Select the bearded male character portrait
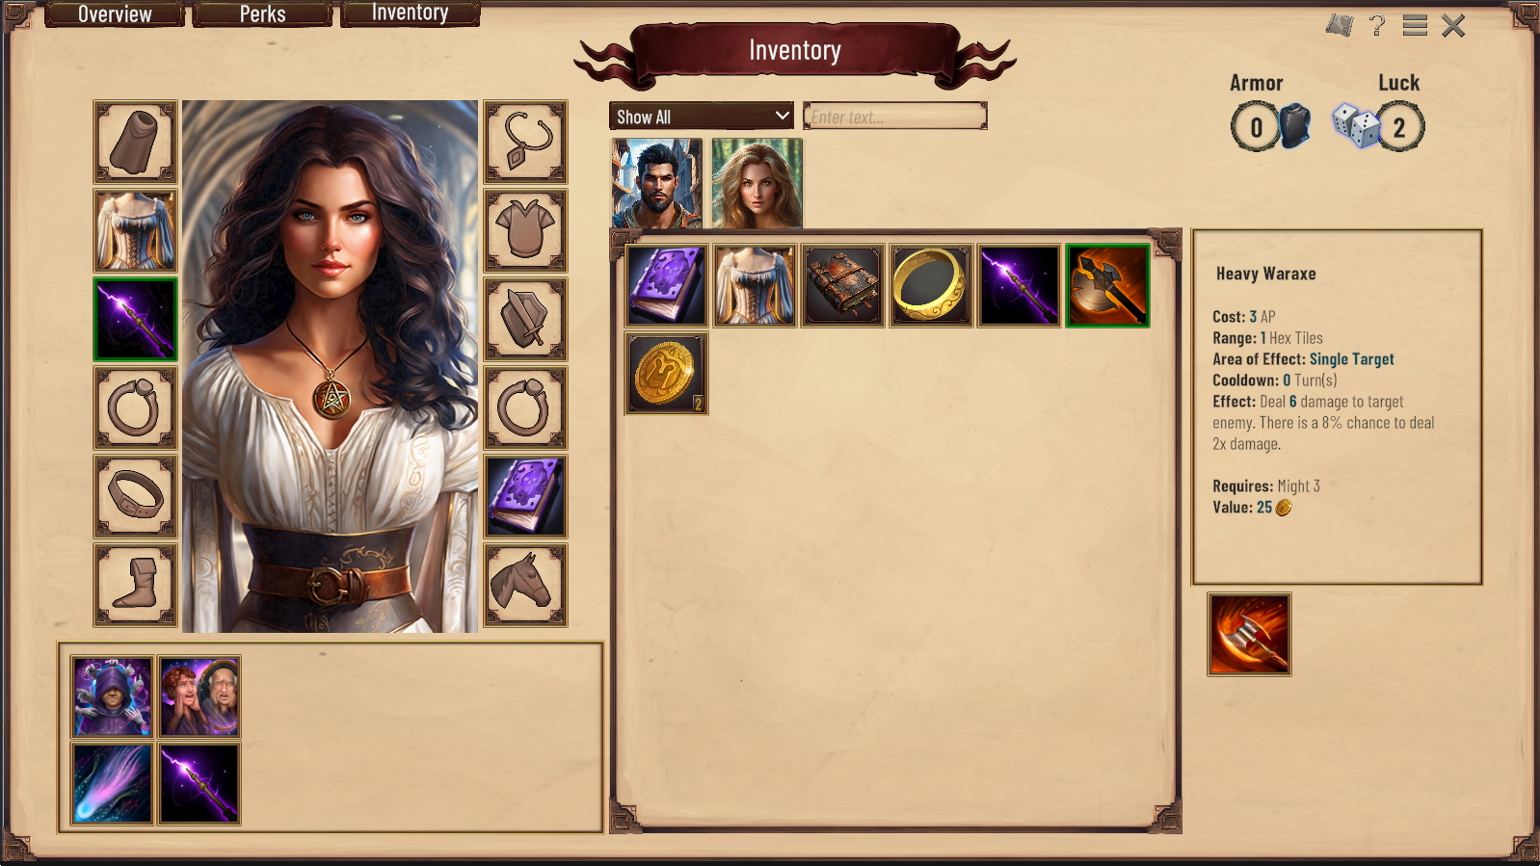 pyautogui.click(x=657, y=183)
